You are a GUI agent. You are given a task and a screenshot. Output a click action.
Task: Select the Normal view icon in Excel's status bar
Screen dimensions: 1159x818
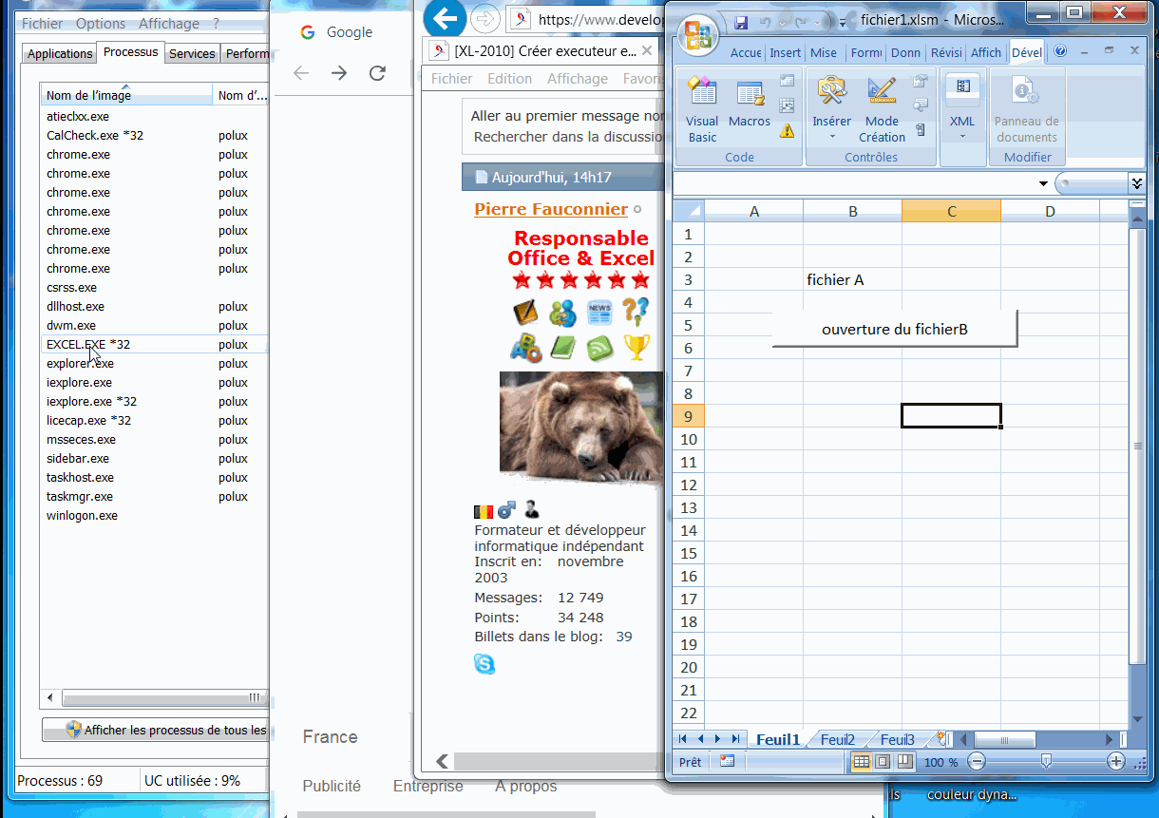click(x=861, y=761)
